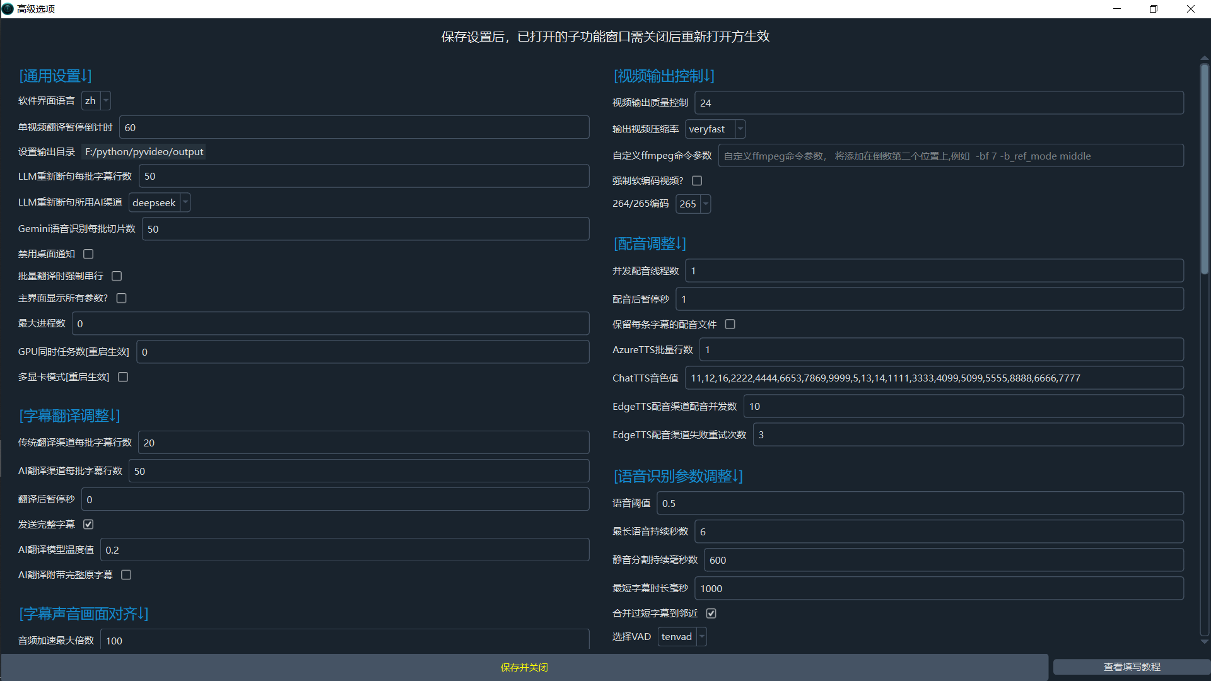Open veryfast compression rate dropdown
1211x681 pixels.
click(715, 129)
